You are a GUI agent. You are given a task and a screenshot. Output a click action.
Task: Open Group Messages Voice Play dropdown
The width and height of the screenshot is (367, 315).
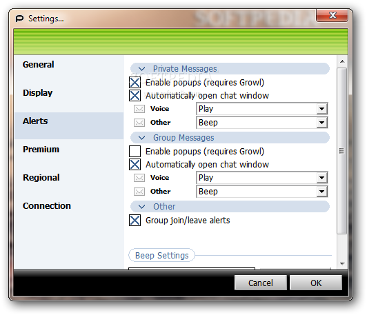coord(262,178)
